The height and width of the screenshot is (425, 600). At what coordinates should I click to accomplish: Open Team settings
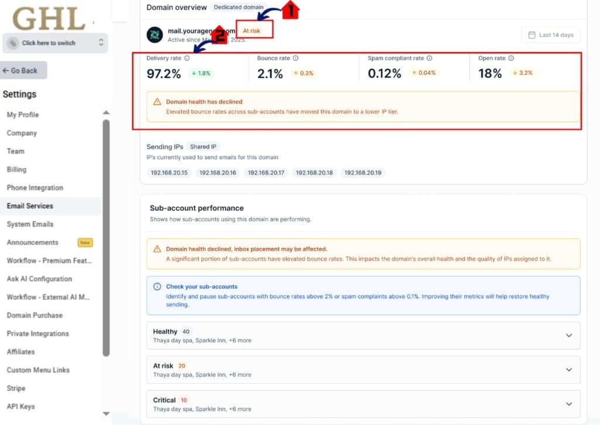coord(15,151)
